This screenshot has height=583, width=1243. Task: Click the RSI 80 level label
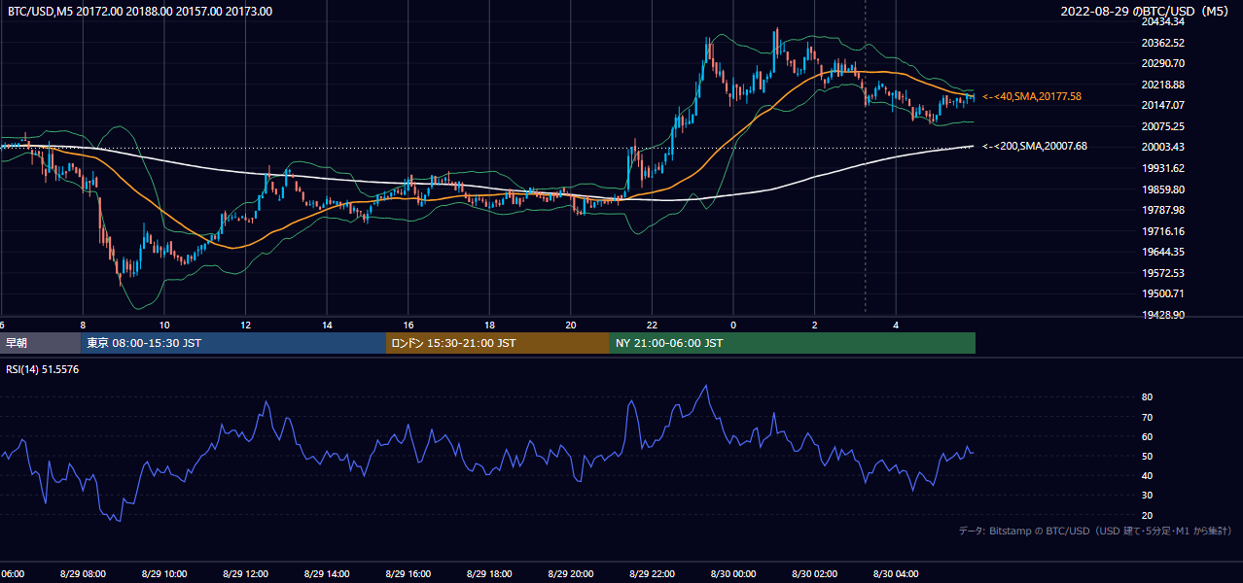1147,397
